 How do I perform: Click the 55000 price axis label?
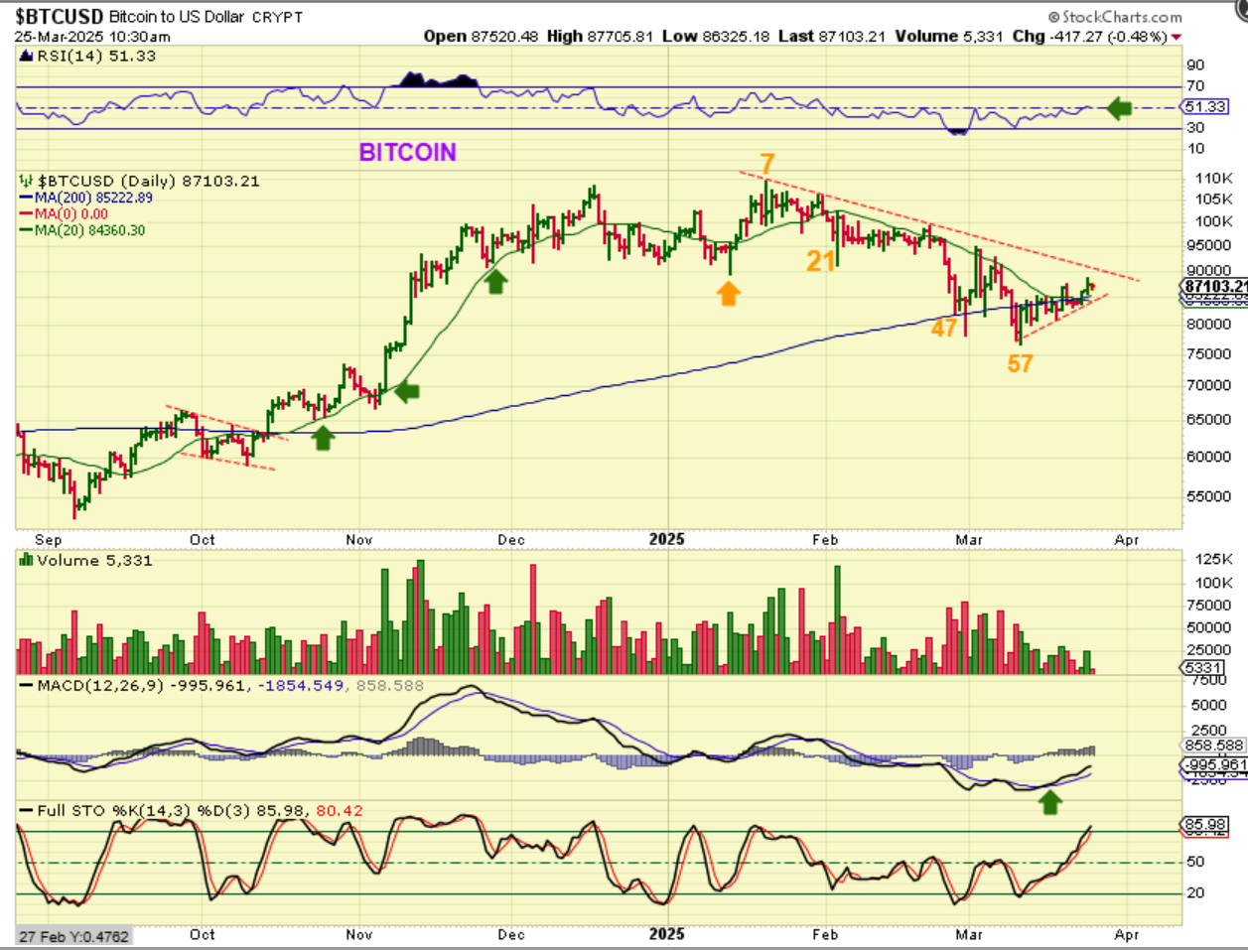tap(1208, 496)
